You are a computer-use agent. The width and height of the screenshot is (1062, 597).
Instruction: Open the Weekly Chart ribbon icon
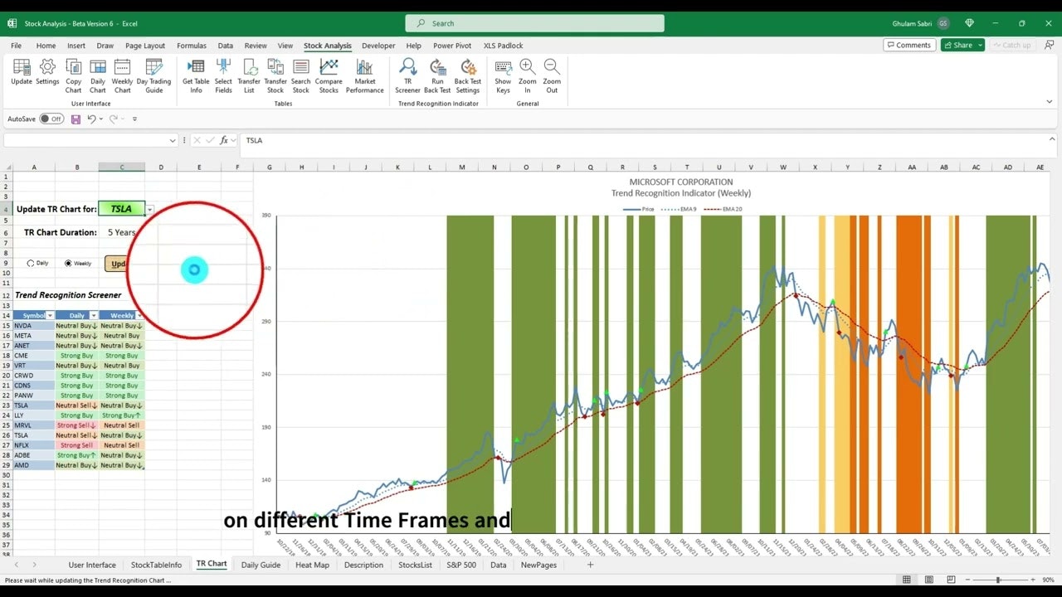pos(123,75)
